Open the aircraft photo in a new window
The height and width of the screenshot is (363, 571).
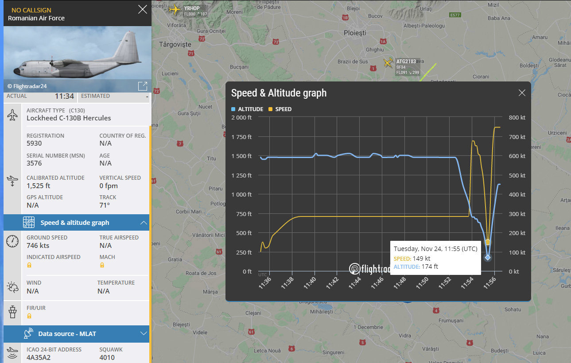pyautogui.click(x=142, y=86)
